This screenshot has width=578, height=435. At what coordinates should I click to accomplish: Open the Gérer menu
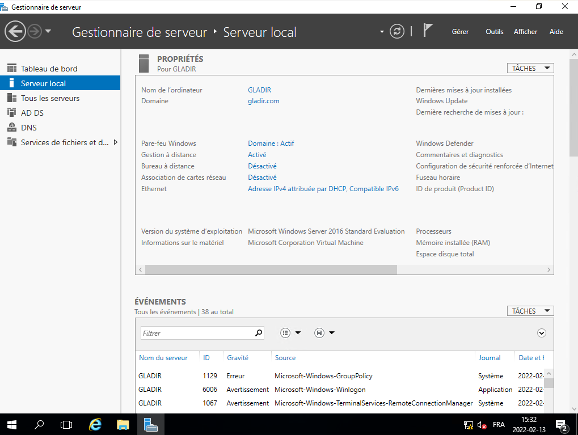pos(460,32)
